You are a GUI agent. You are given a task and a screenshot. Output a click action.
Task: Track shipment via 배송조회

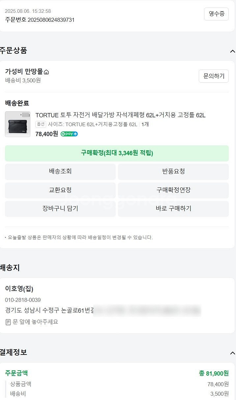coord(60,171)
